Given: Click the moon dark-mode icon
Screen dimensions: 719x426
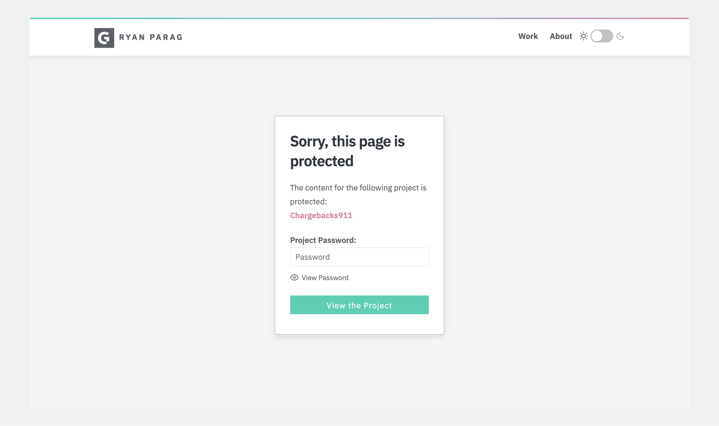Looking at the screenshot, I should click(x=620, y=36).
